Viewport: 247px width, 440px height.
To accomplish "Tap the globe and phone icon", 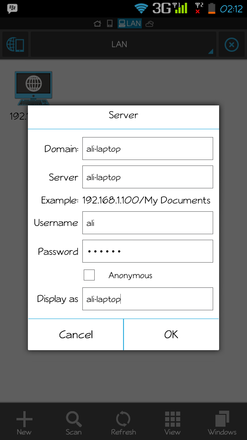I will (15, 44).
